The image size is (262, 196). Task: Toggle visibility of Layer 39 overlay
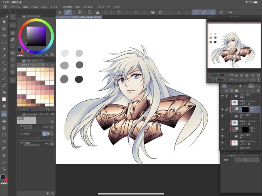click(x=222, y=103)
